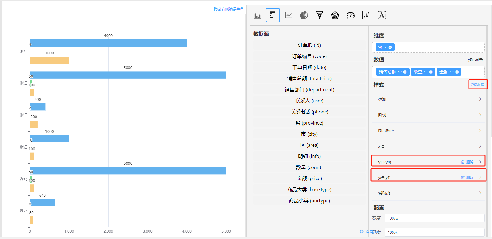This screenshot has width=492, height=239.
Task: Switch to the funnel chart icon
Action: [319, 15]
